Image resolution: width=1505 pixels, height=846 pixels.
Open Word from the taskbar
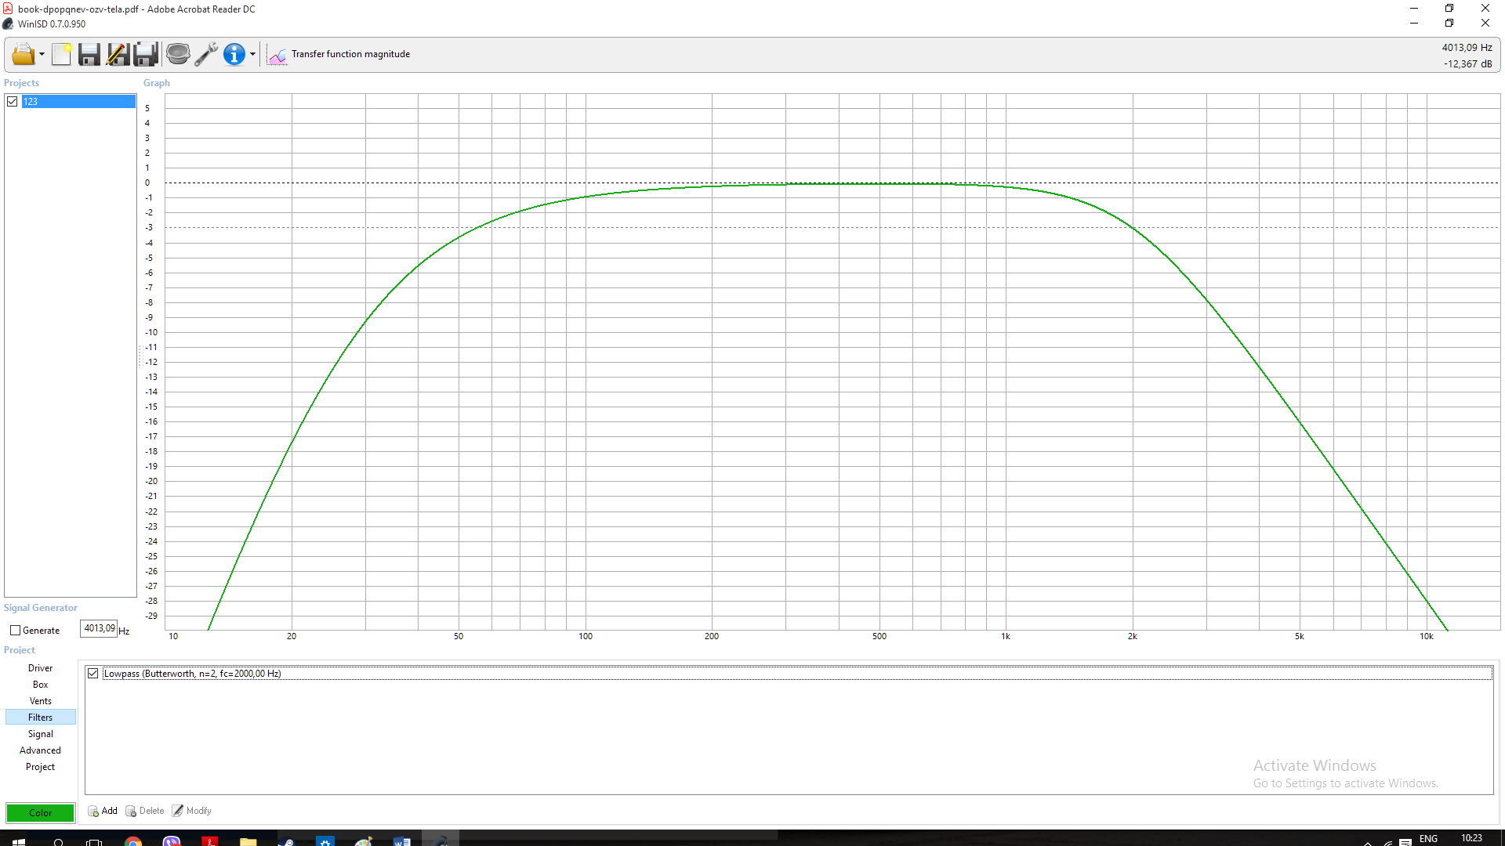point(402,841)
